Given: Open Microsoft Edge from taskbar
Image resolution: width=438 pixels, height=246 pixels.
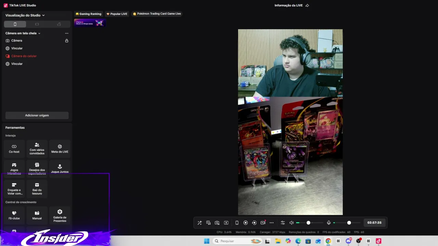Looking at the screenshot, I should coord(298,241).
